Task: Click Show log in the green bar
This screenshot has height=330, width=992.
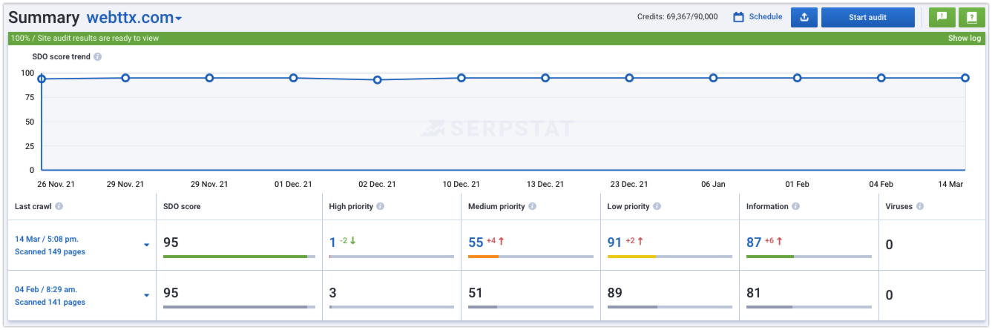Action: (x=965, y=38)
